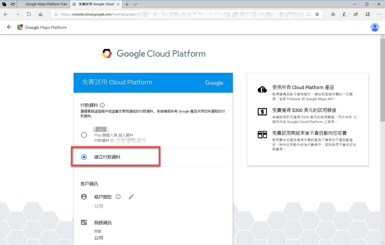
Task: View site security info via the lock icon
Action: [56, 14]
